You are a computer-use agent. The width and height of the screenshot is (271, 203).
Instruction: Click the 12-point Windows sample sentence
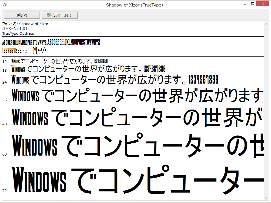tap(60, 61)
